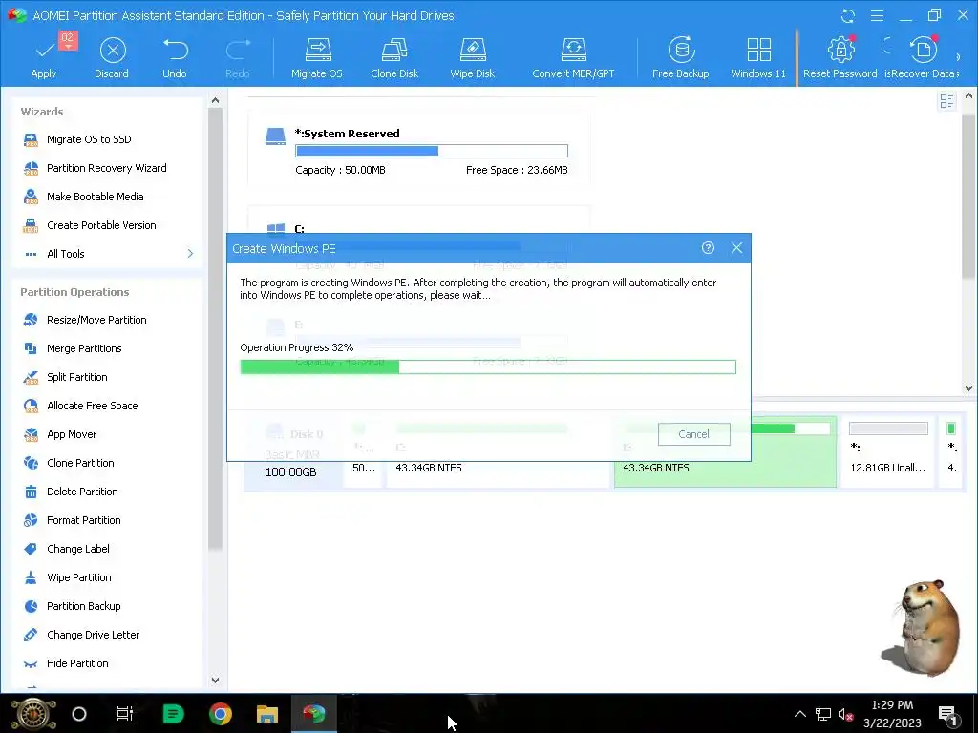Discard the pending operations
Viewport: 978px width, 733px height.
[x=113, y=58]
